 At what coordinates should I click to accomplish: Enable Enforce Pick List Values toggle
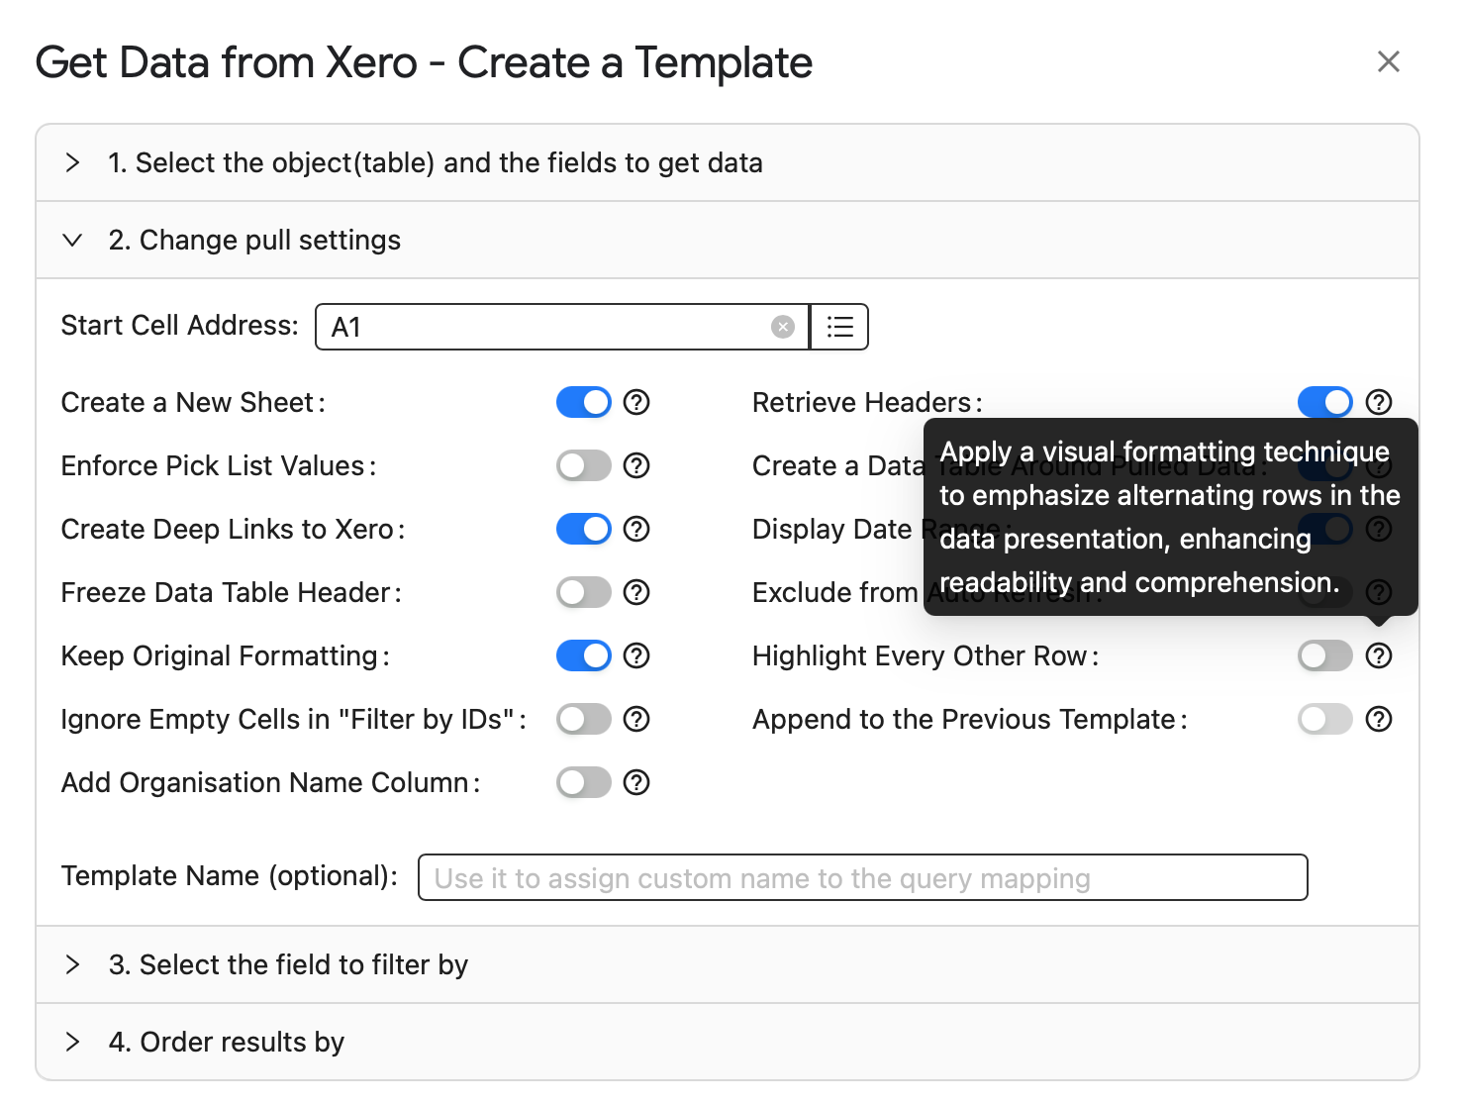click(x=584, y=465)
